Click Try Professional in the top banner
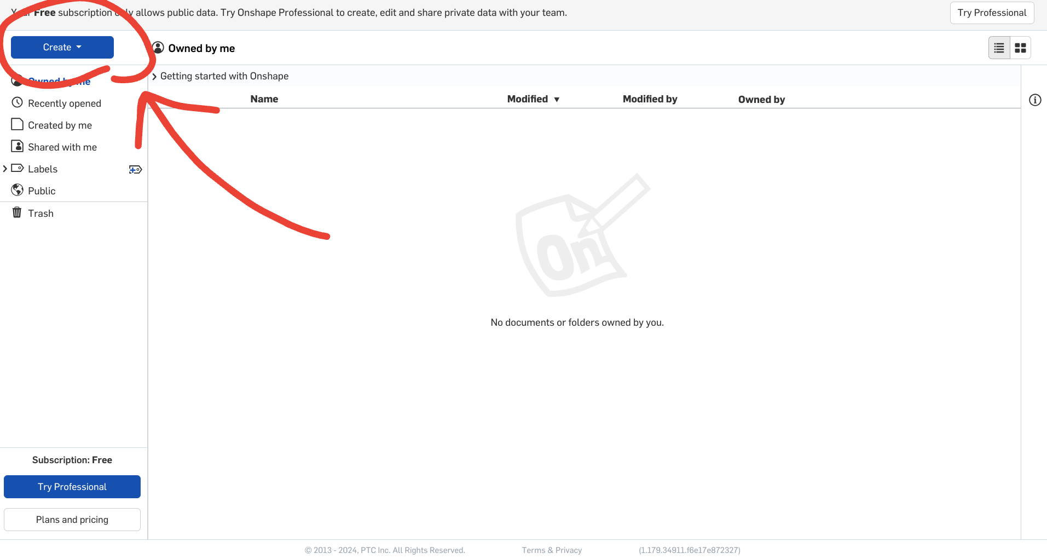The image size is (1047, 559). click(992, 13)
